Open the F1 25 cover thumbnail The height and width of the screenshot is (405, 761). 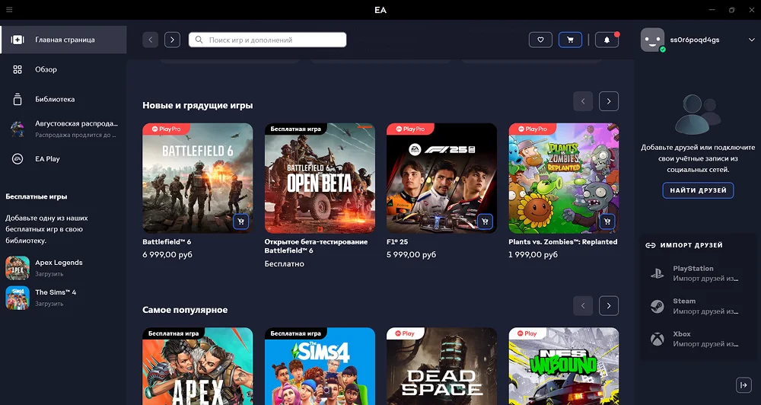coord(441,178)
